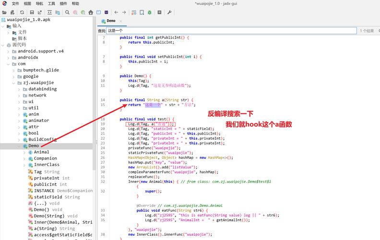The height and width of the screenshot is (240, 380).
Task: Click the Quark engine icon
Action: 142,12
